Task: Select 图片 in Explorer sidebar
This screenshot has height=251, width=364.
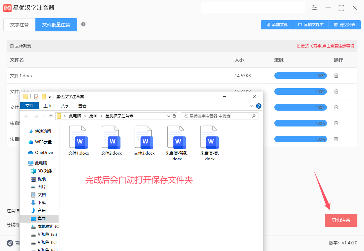Action: 38,187
